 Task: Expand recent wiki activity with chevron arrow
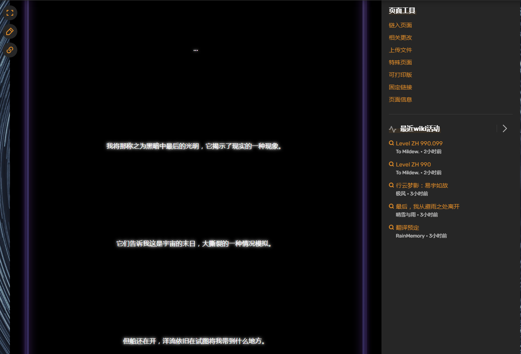point(504,128)
